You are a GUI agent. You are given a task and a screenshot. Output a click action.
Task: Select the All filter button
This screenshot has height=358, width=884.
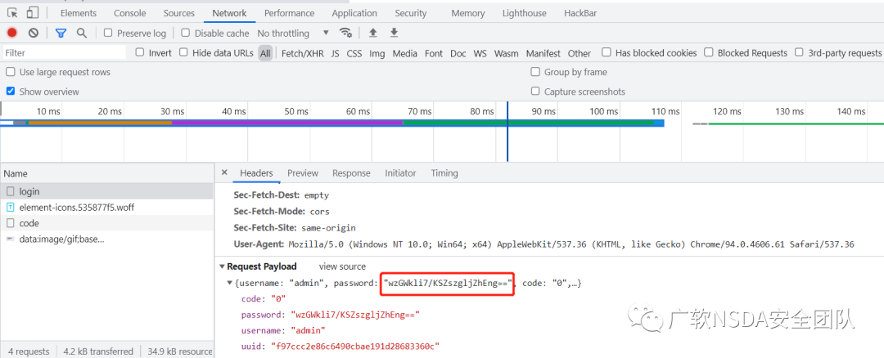pyautogui.click(x=265, y=53)
